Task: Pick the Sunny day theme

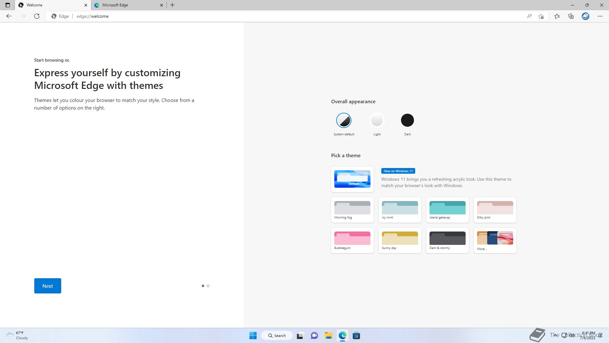Action: click(400, 240)
